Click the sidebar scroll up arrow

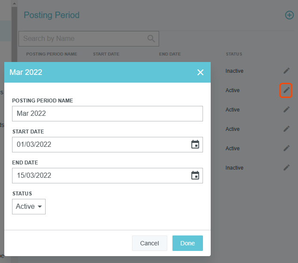point(14,3)
